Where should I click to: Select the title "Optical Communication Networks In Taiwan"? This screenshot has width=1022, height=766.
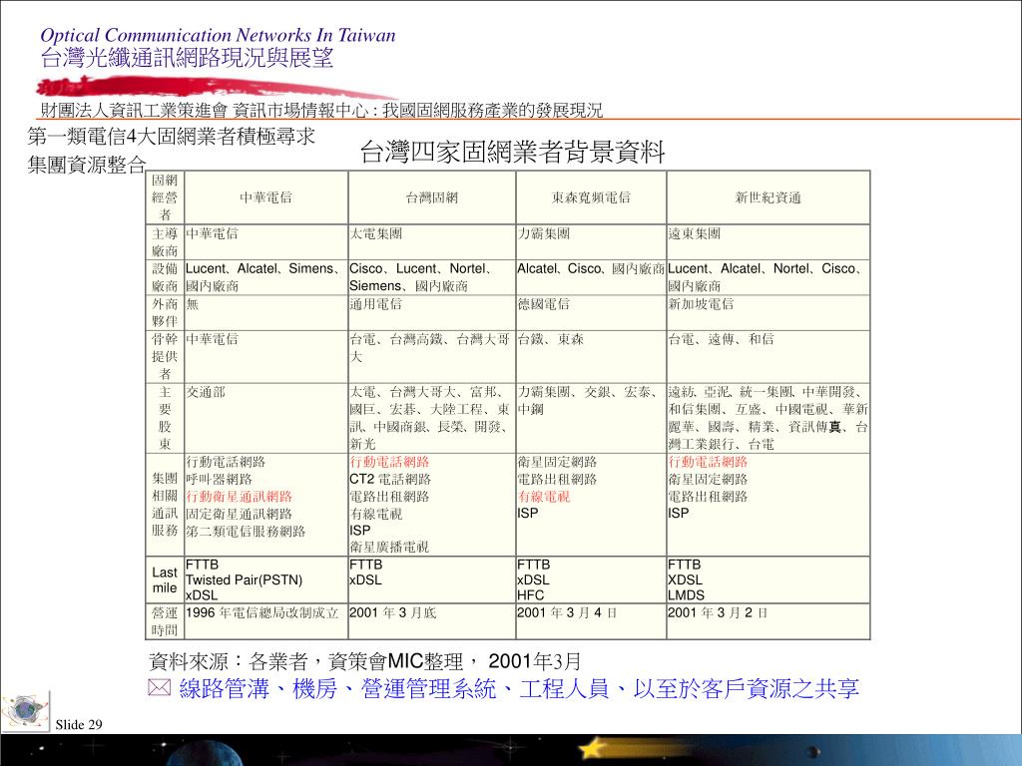pyautogui.click(x=218, y=35)
